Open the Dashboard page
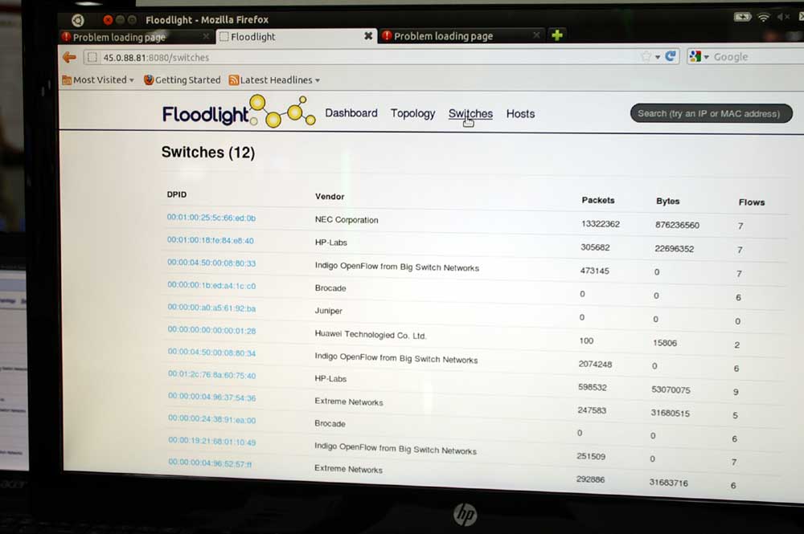Screen dimensions: 804x534 [x=351, y=112]
